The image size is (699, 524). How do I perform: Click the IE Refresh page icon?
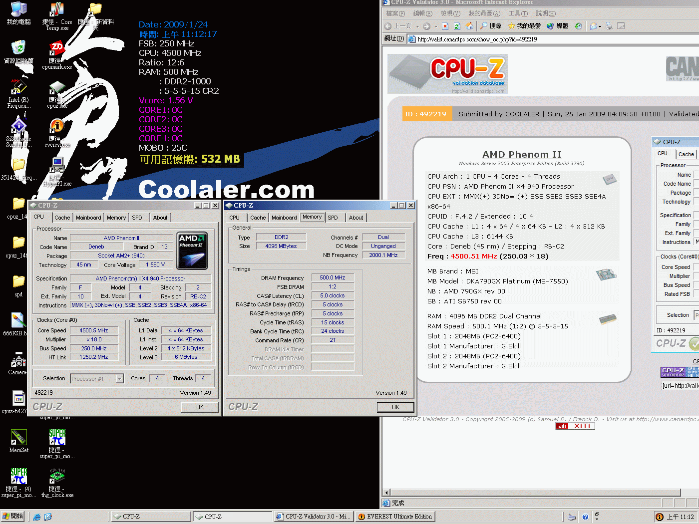[457, 26]
